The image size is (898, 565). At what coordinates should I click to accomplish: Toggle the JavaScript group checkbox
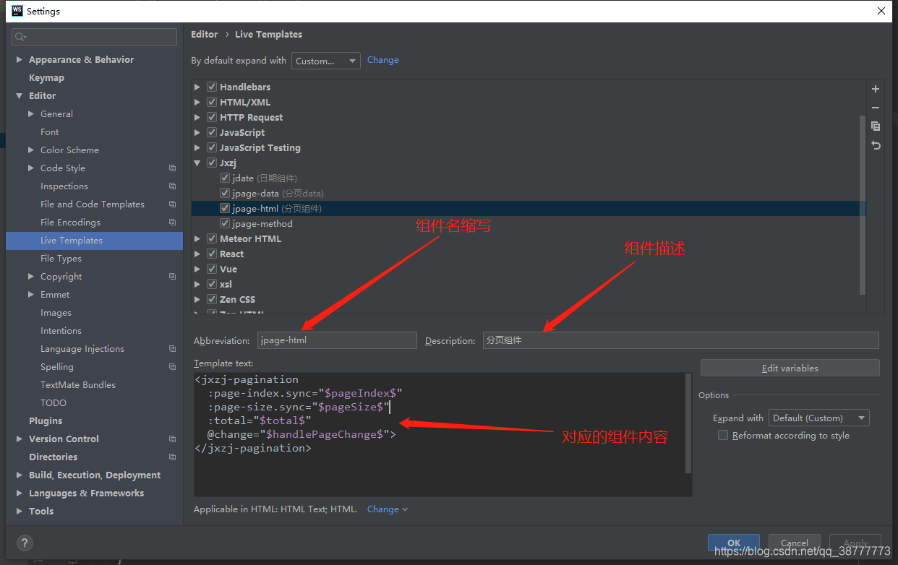(x=212, y=132)
